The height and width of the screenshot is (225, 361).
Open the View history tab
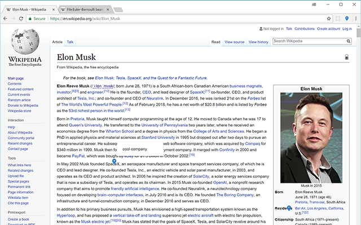point(258,42)
